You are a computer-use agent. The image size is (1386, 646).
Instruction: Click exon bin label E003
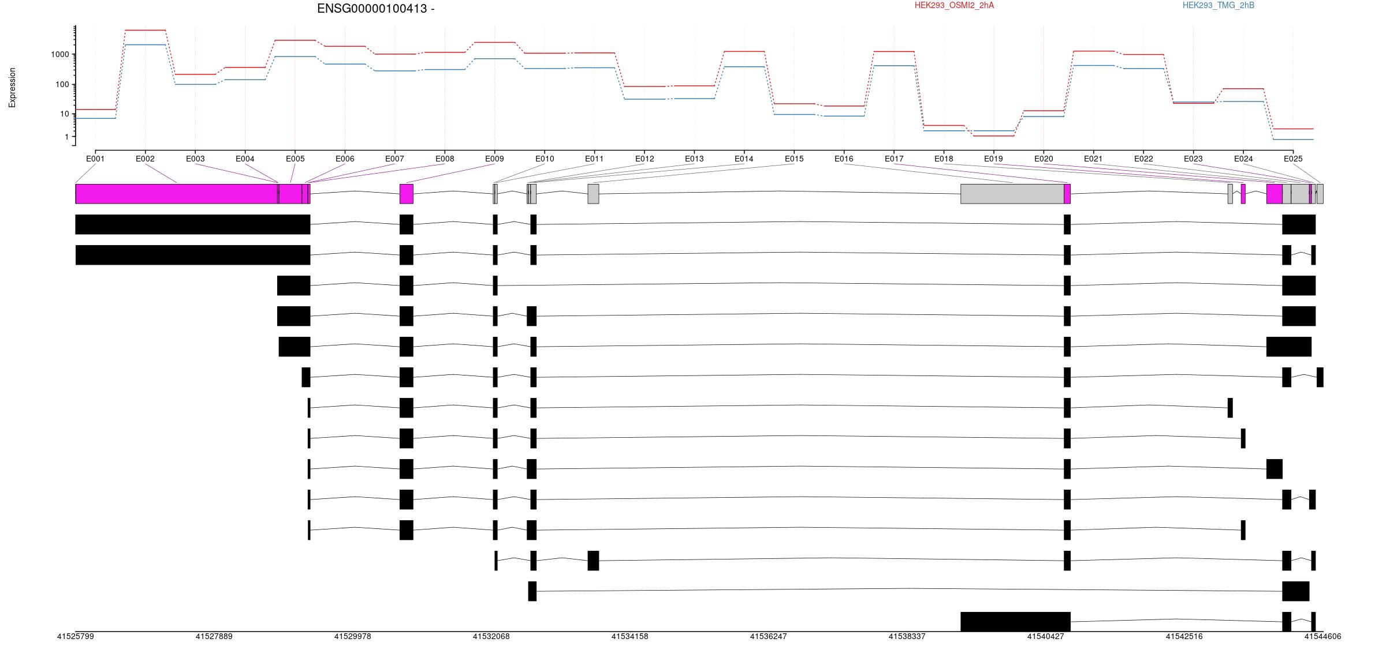pos(195,159)
